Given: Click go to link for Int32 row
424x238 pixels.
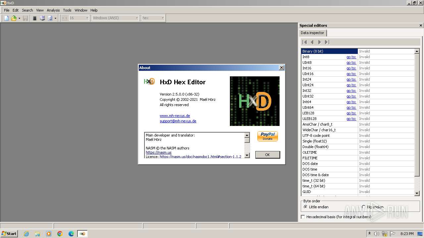Looking at the screenshot, I should click(351, 91).
